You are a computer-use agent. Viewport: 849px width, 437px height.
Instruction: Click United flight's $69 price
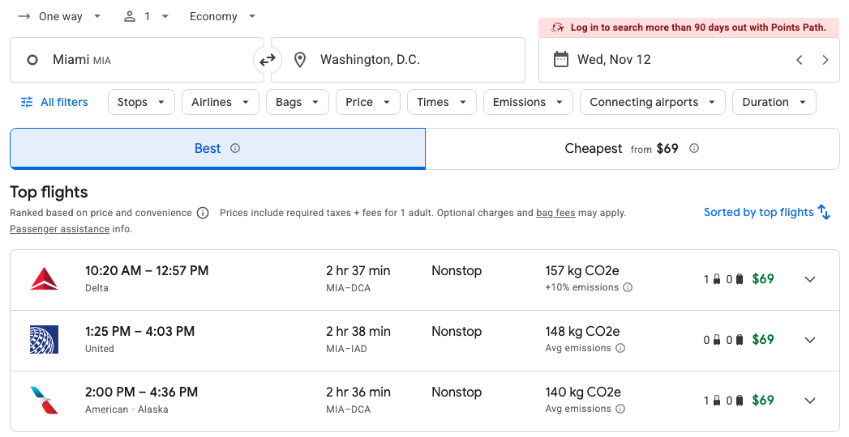click(x=763, y=340)
